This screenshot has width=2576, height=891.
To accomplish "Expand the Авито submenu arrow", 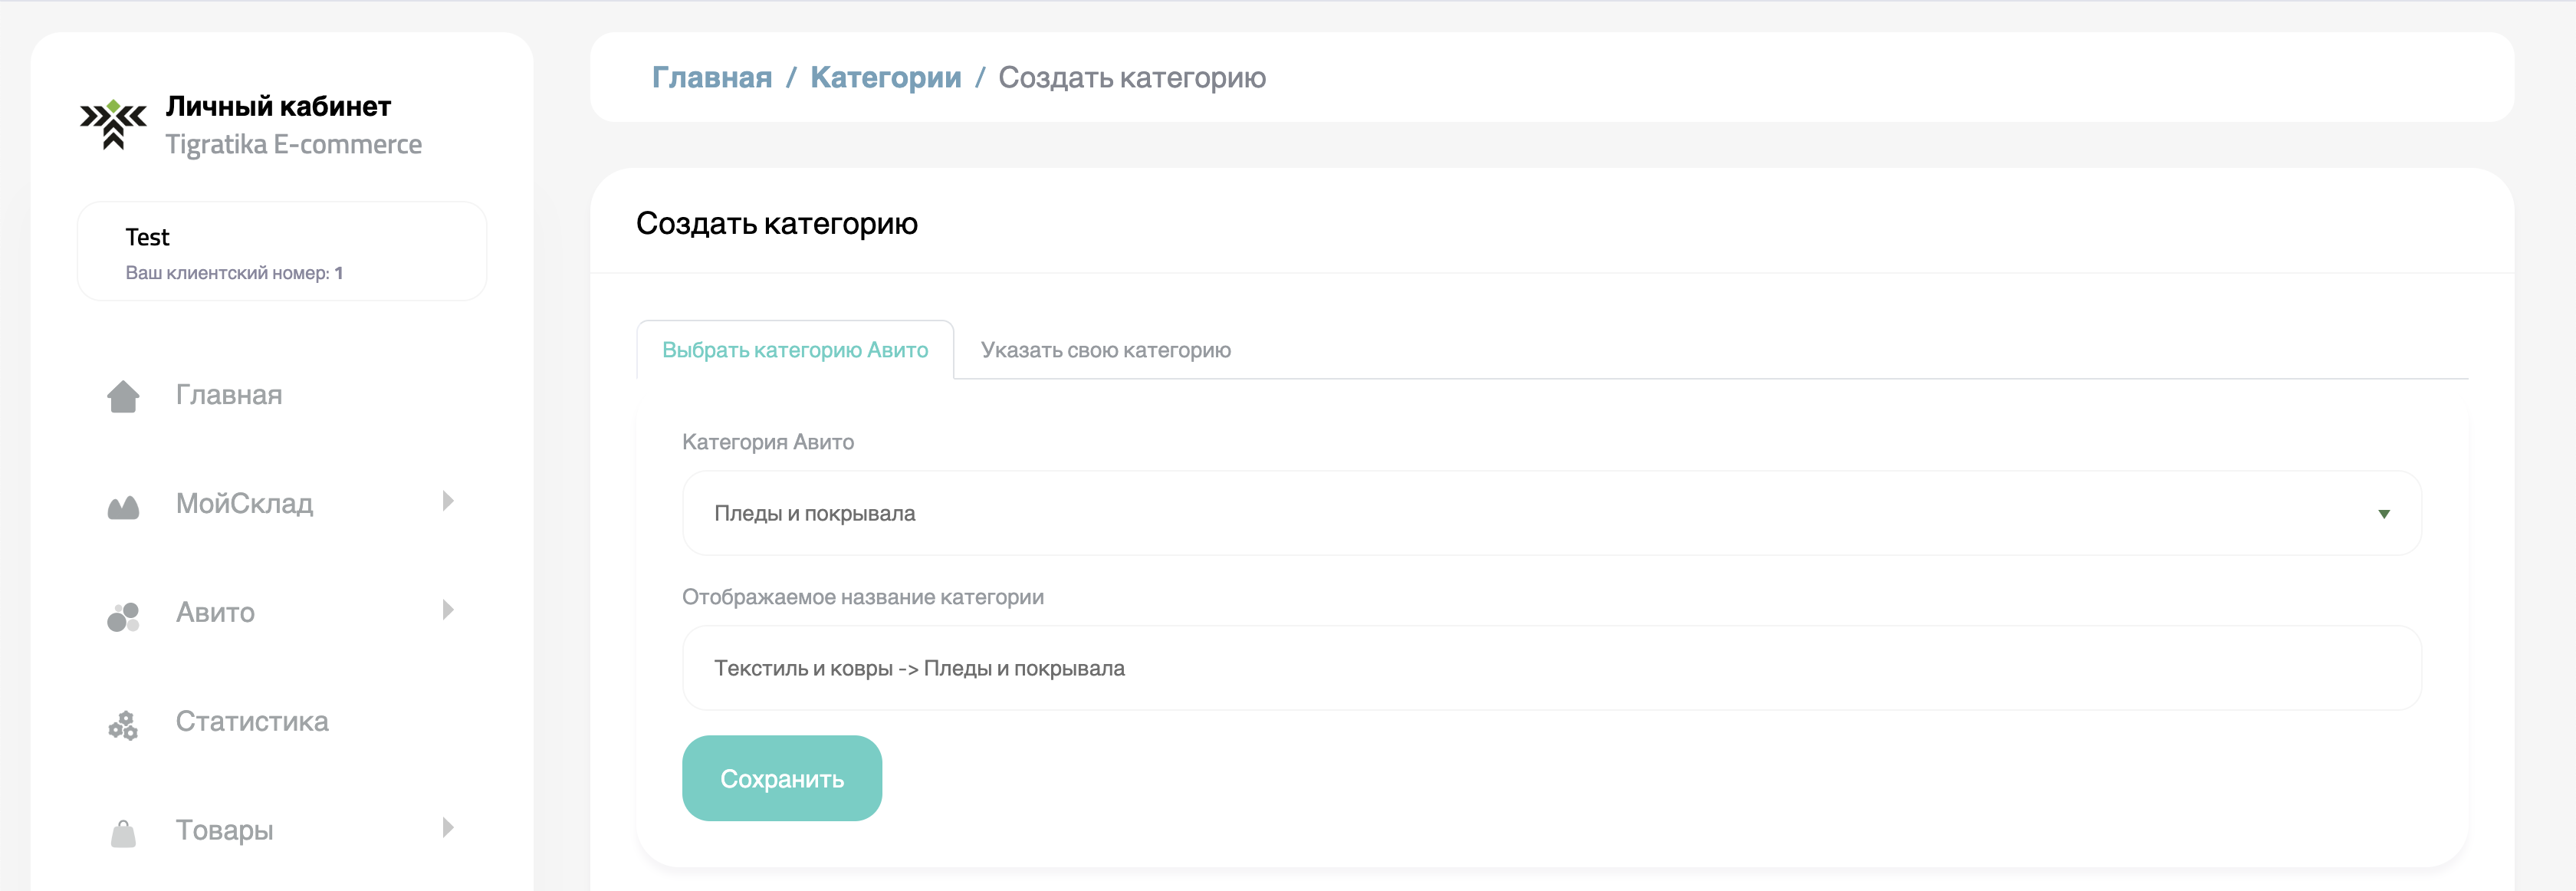I will pos(447,610).
